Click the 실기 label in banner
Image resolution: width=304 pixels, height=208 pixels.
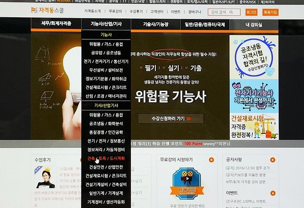pyautogui.click(x=174, y=68)
